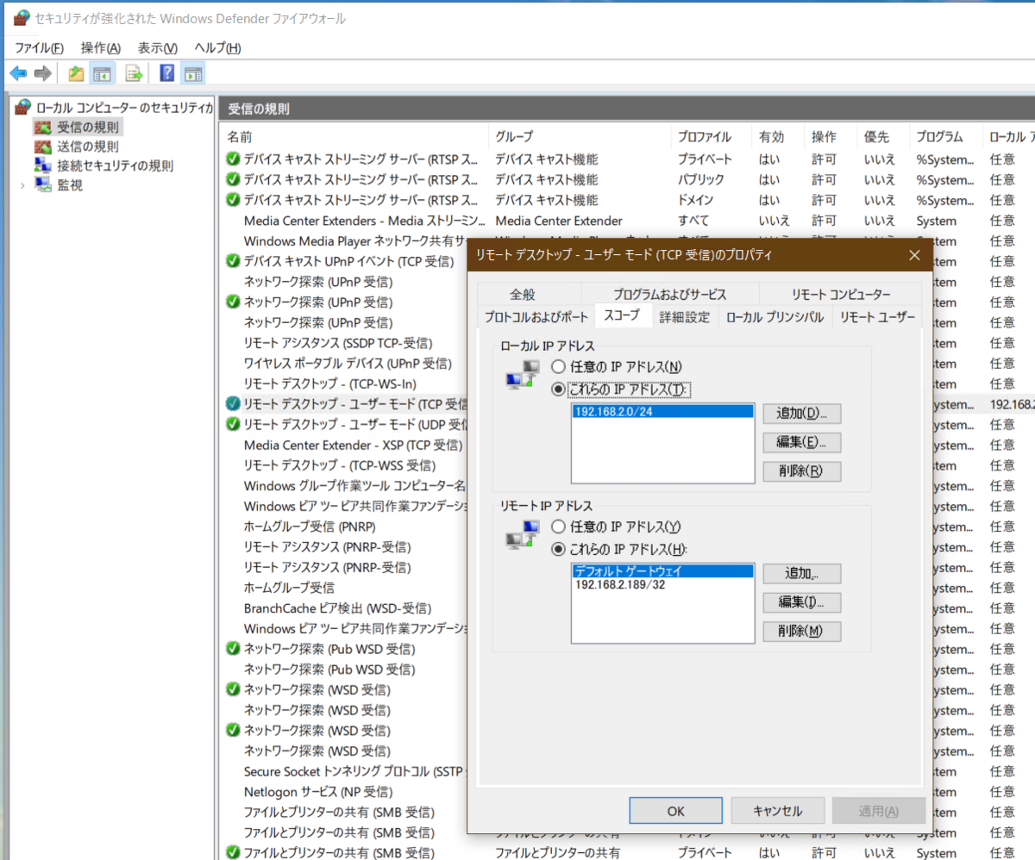Viewport: 1035px width, 860px height.
Task: Switch to リモート ユーザー tab
Action: point(878,317)
